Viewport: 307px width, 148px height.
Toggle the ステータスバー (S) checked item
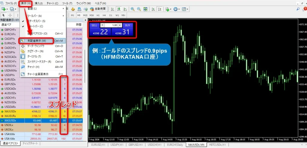[x=43, y=21]
